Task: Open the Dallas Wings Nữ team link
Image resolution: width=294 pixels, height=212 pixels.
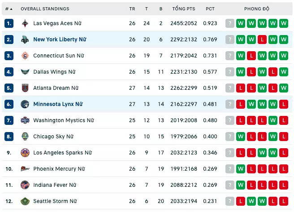Action: (54, 72)
